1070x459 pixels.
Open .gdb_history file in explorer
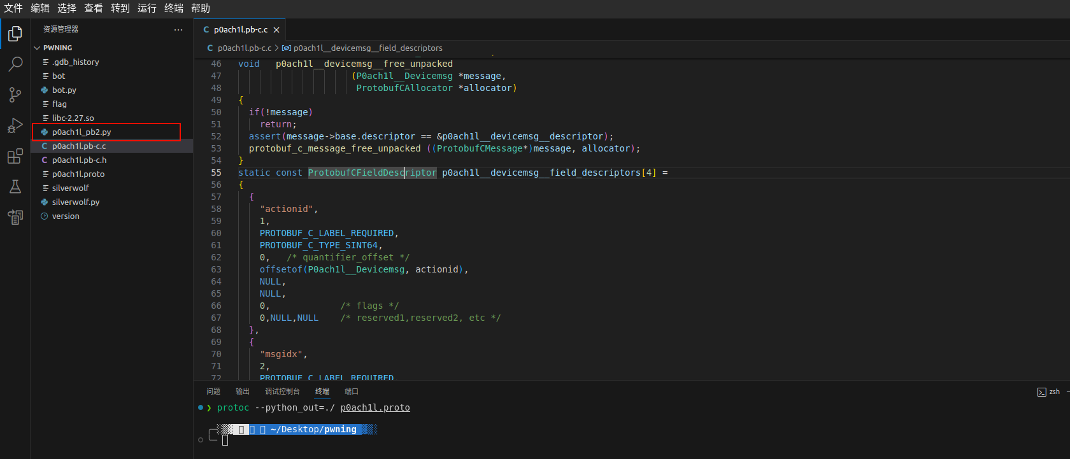coord(112,62)
